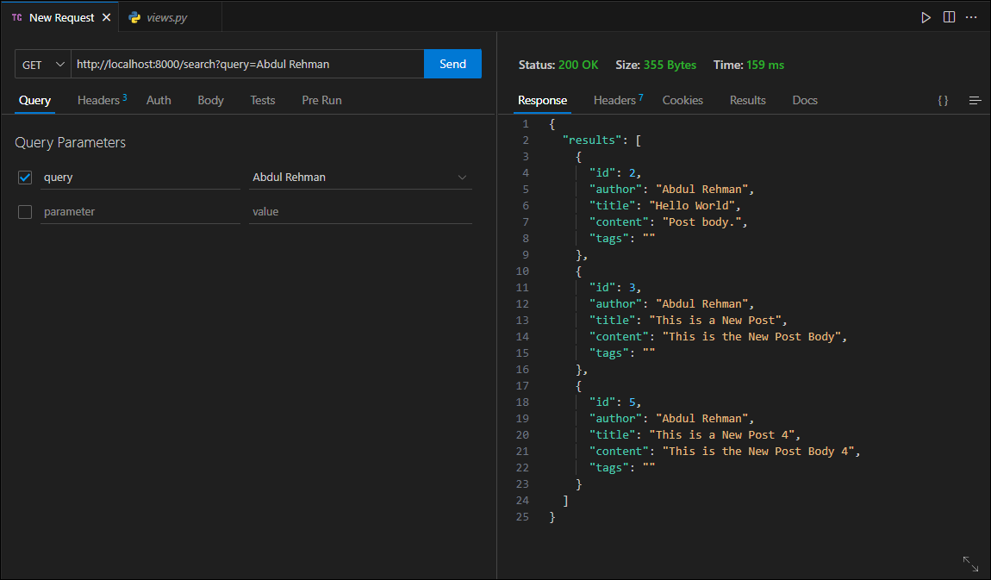The image size is (991, 580).
Task: Open the more actions ellipsis menu
Action: tap(971, 17)
